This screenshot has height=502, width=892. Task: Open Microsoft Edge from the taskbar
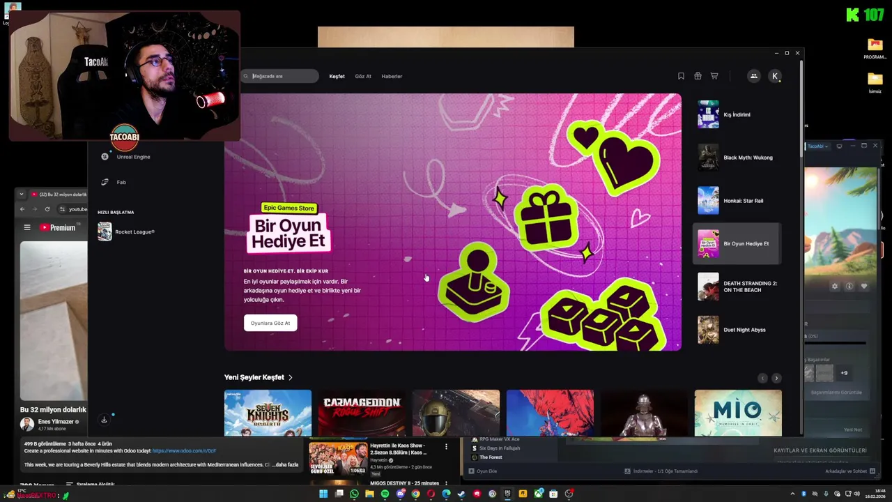446,494
